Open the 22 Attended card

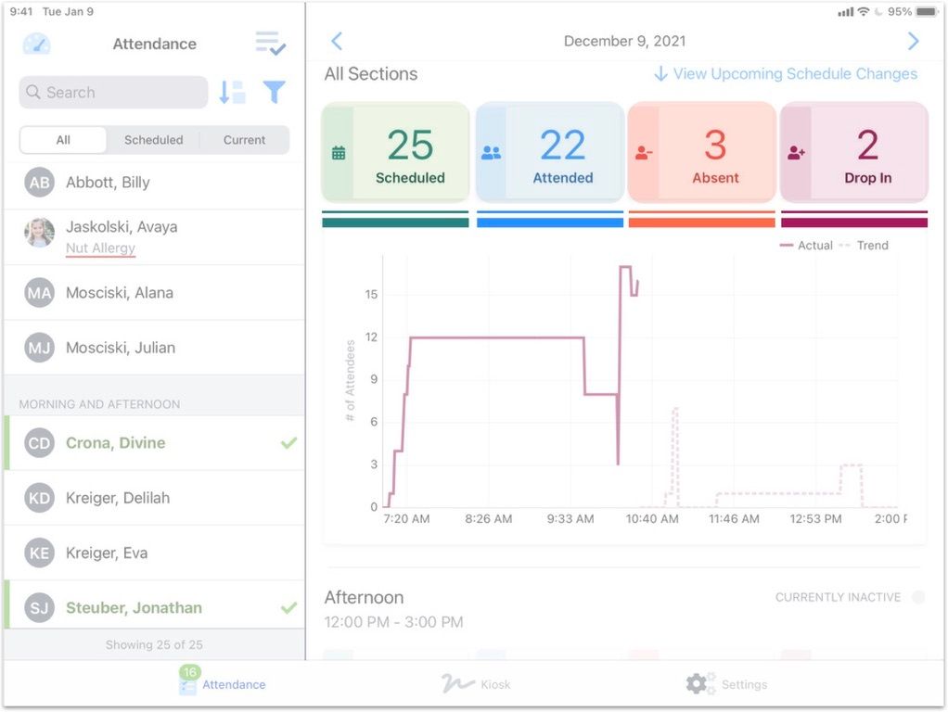[549, 152]
